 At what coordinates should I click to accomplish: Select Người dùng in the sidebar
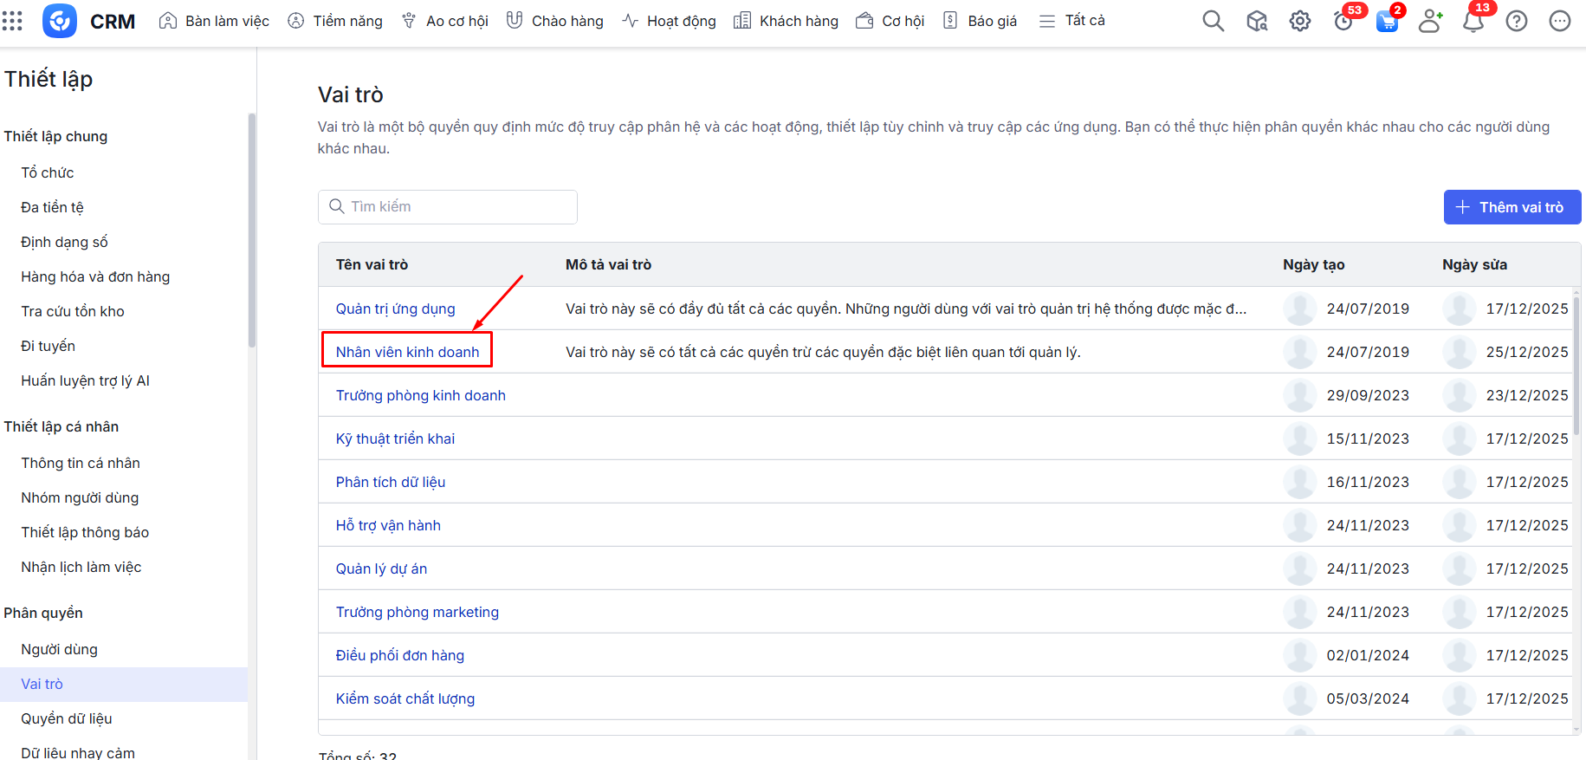pos(59,649)
